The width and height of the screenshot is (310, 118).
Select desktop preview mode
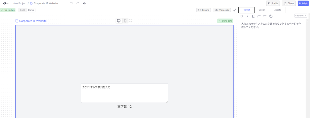119,21
